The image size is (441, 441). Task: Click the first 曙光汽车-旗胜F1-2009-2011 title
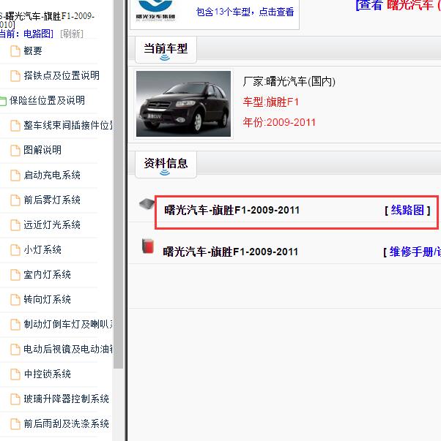pos(232,210)
